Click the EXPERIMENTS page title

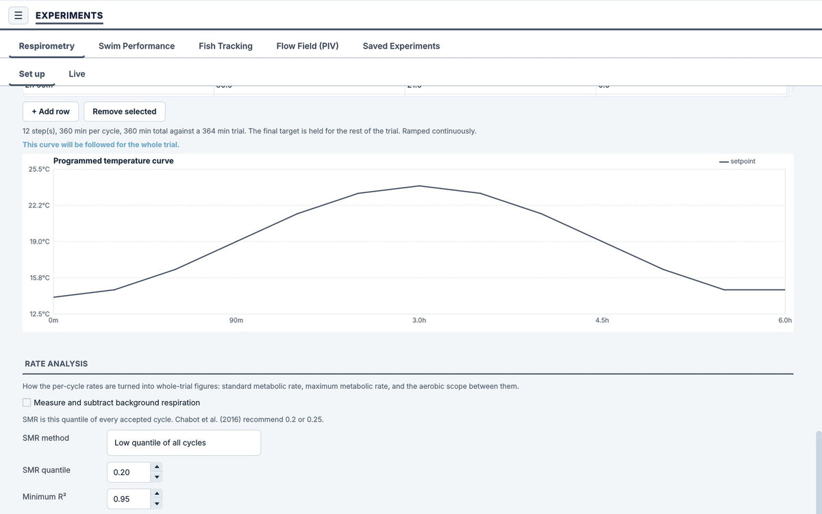coord(69,15)
